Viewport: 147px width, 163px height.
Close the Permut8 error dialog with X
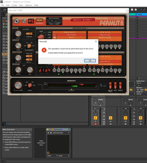click(x=96, y=41)
